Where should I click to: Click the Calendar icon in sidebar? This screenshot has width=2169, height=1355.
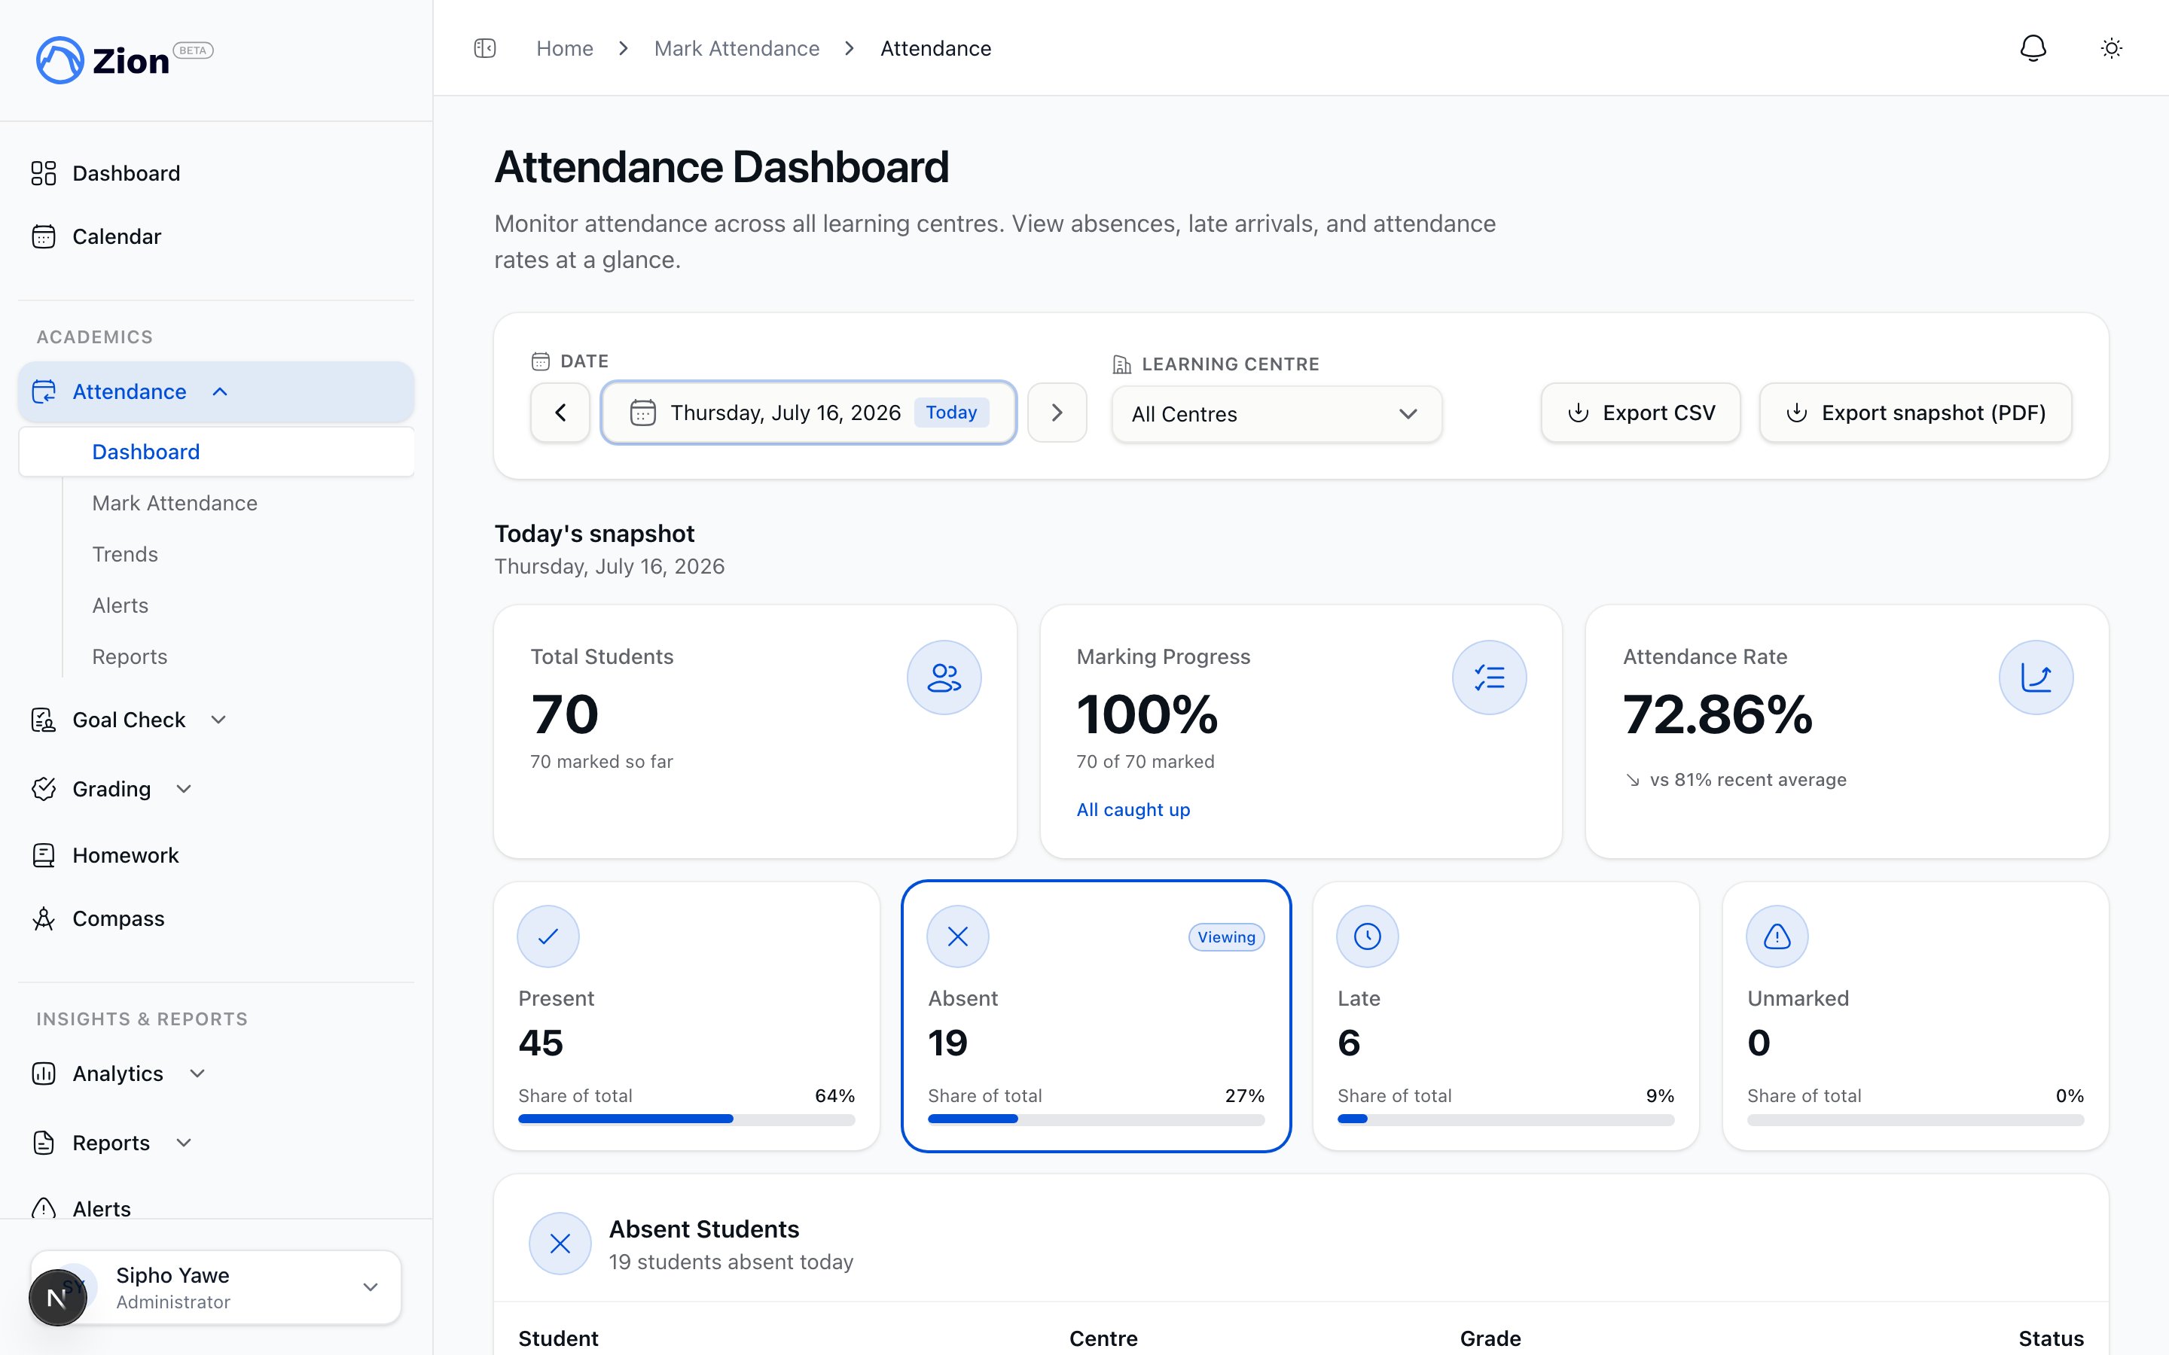pyautogui.click(x=44, y=236)
